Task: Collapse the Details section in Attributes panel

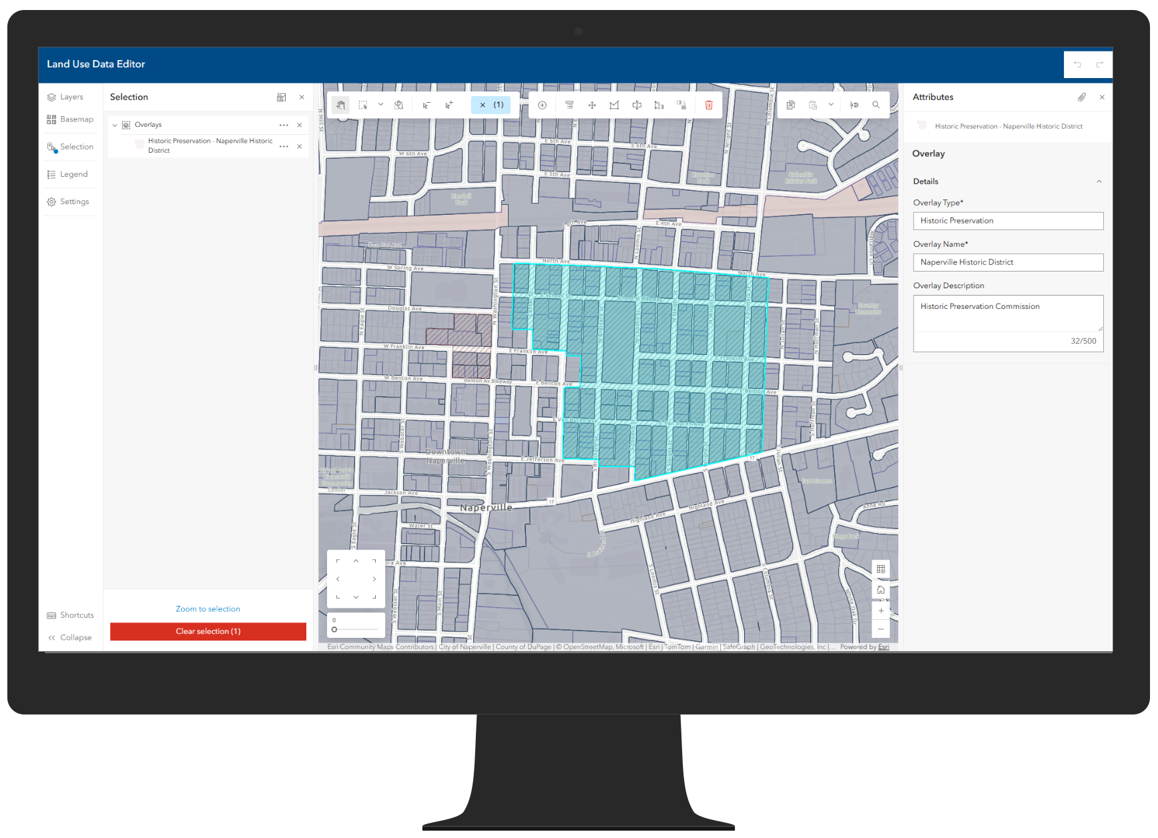Action: coord(1100,181)
